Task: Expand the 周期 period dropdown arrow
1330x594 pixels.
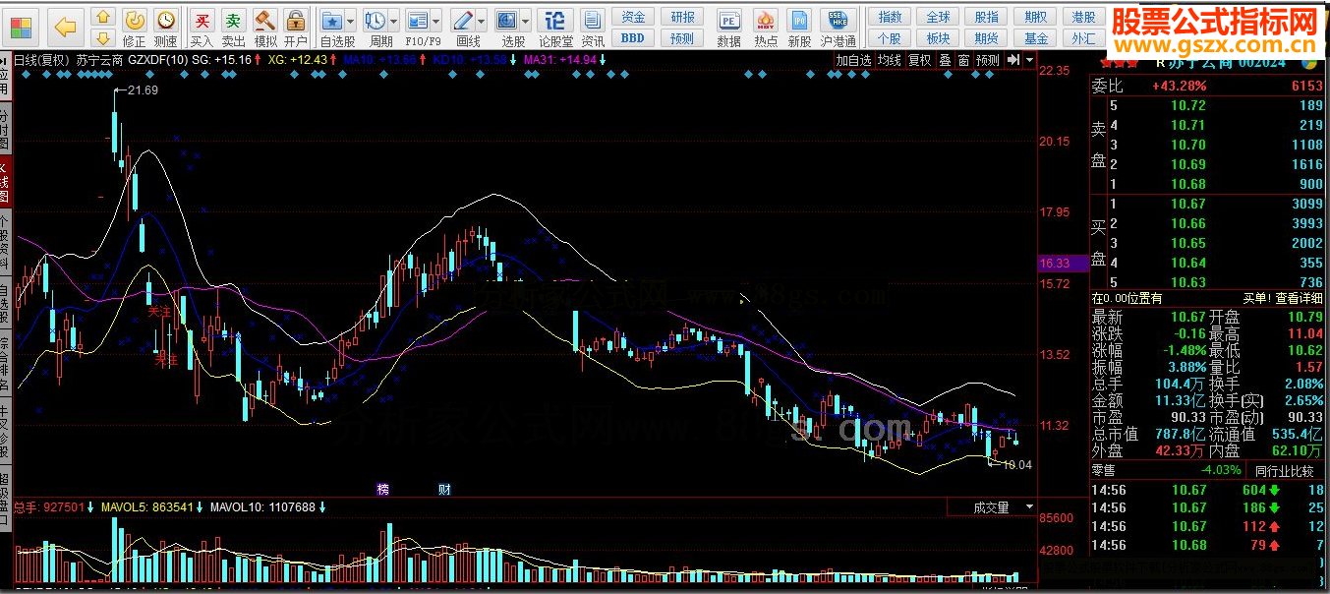Action: pyautogui.click(x=392, y=21)
